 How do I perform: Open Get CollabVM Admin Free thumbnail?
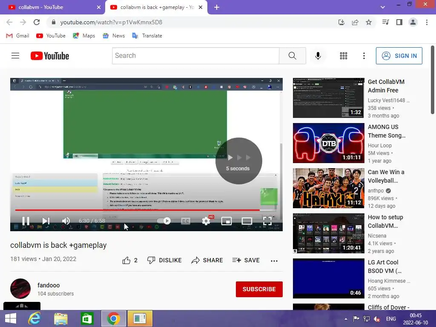(x=328, y=98)
